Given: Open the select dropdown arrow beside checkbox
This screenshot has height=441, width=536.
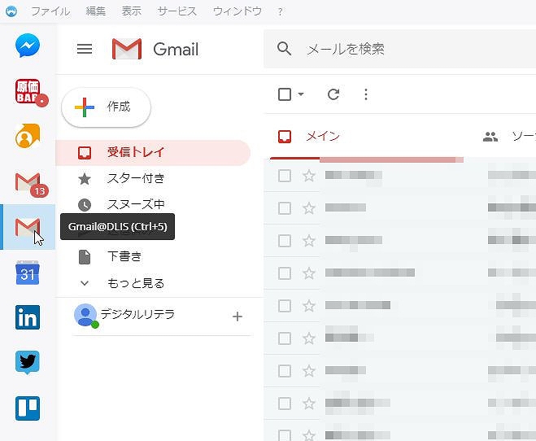Looking at the screenshot, I should coord(301,94).
